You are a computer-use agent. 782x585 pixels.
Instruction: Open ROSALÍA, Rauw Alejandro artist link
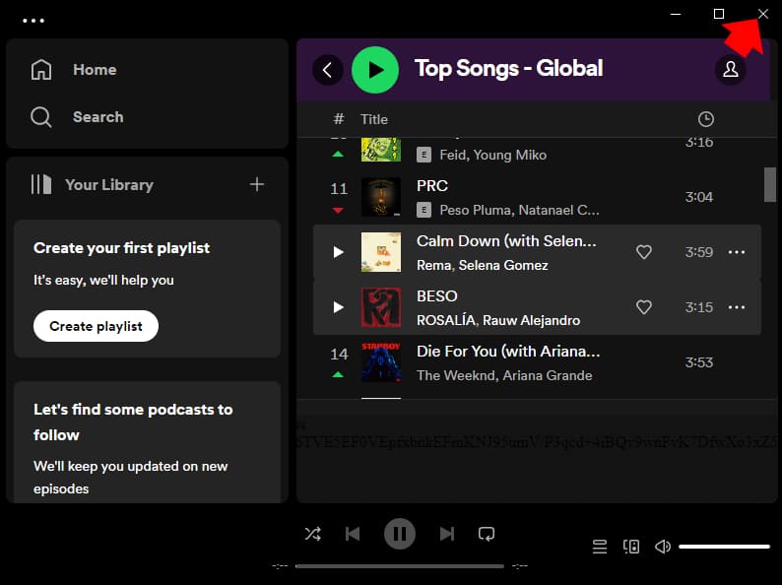pyautogui.click(x=498, y=320)
